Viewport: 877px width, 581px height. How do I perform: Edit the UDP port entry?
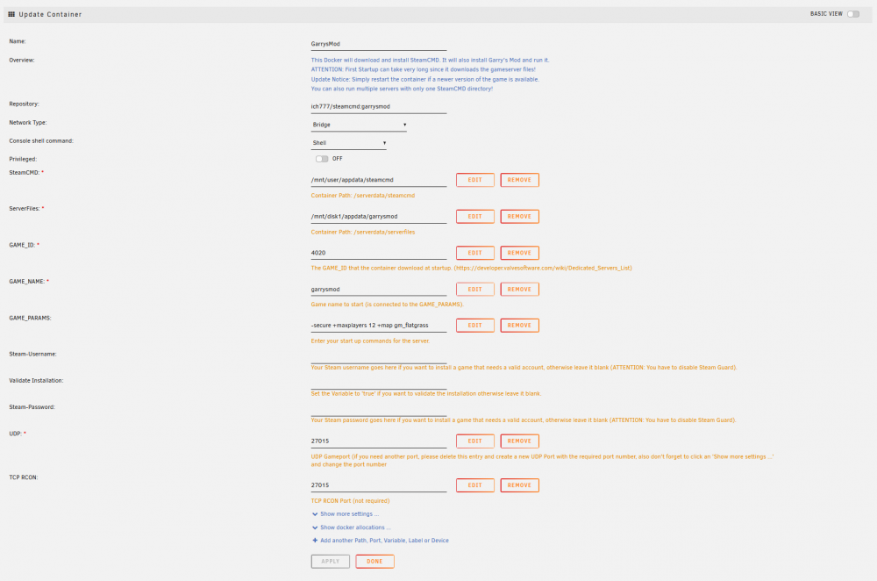pos(474,441)
